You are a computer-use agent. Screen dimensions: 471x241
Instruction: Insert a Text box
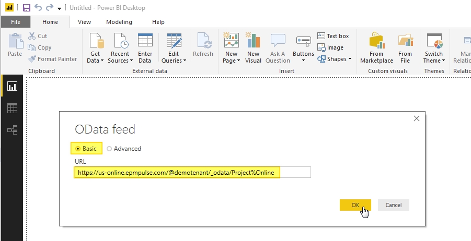(334, 36)
